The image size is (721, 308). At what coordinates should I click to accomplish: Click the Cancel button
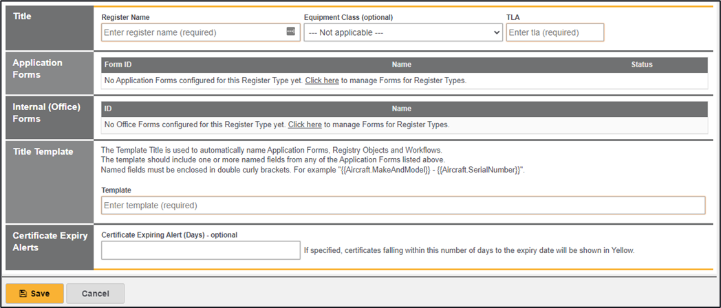click(95, 294)
